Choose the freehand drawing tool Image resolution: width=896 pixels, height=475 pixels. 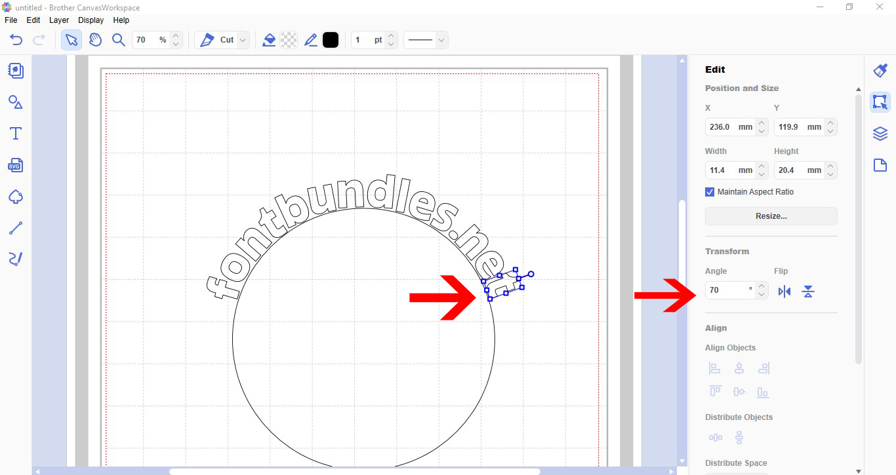[x=16, y=259]
